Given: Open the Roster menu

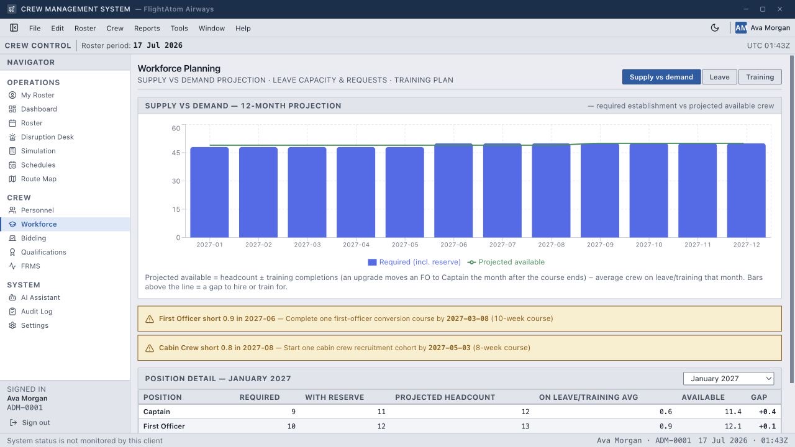Looking at the screenshot, I should (85, 28).
